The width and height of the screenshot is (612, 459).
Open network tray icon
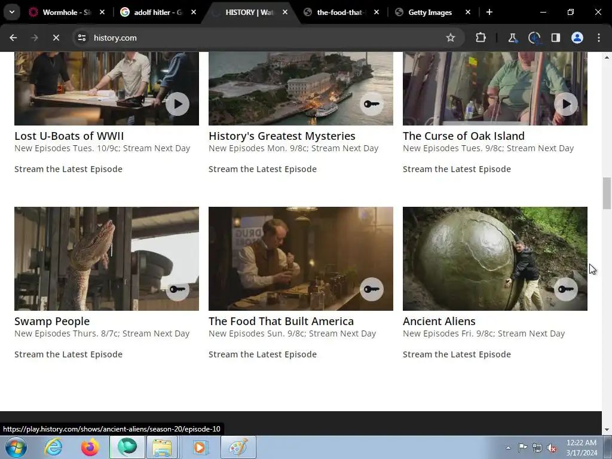click(x=537, y=448)
